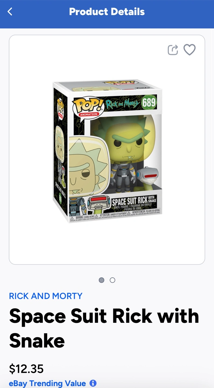214x388 pixels.
Task: Switch to the second image carousel dot
Action: pos(113,280)
